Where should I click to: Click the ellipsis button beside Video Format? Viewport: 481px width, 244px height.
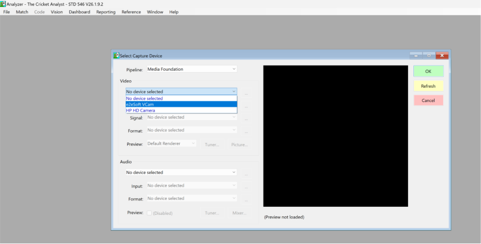(x=246, y=132)
